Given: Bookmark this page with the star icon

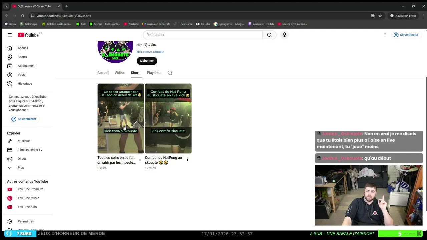Looking at the screenshot, I should click(x=380, y=16).
